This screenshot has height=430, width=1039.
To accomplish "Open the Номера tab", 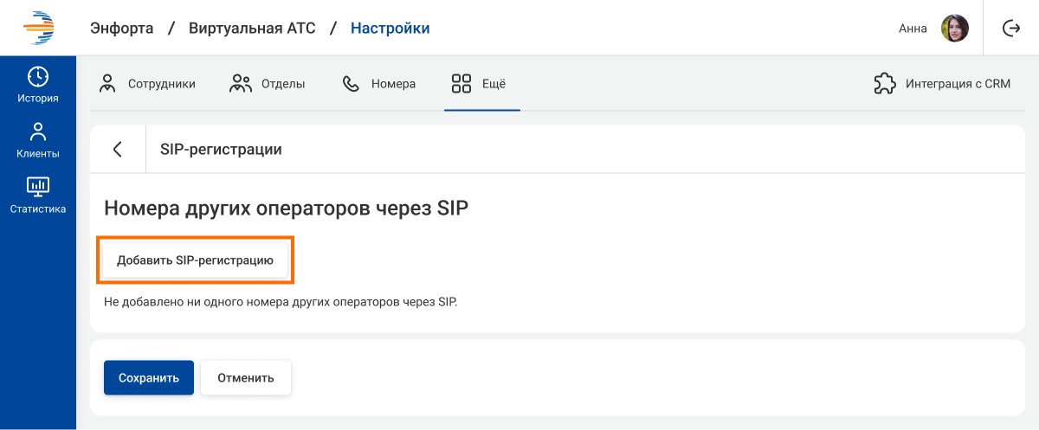I will (x=379, y=84).
